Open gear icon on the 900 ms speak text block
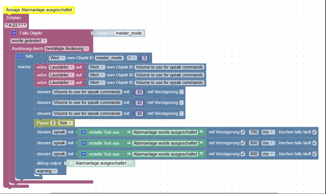Screen dimensions: 326x194 [83, 154]
